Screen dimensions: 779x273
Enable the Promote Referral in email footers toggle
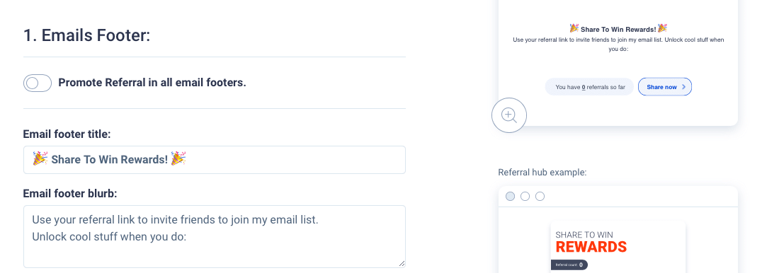click(38, 83)
